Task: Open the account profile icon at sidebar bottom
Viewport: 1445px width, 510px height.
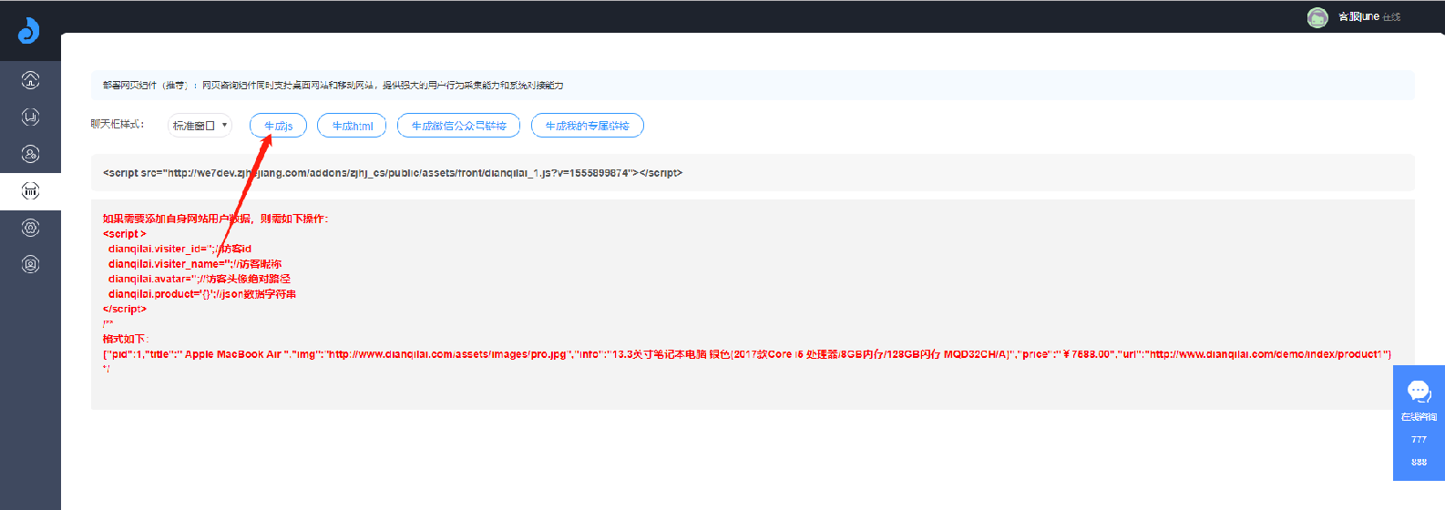Action: (30, 265)
